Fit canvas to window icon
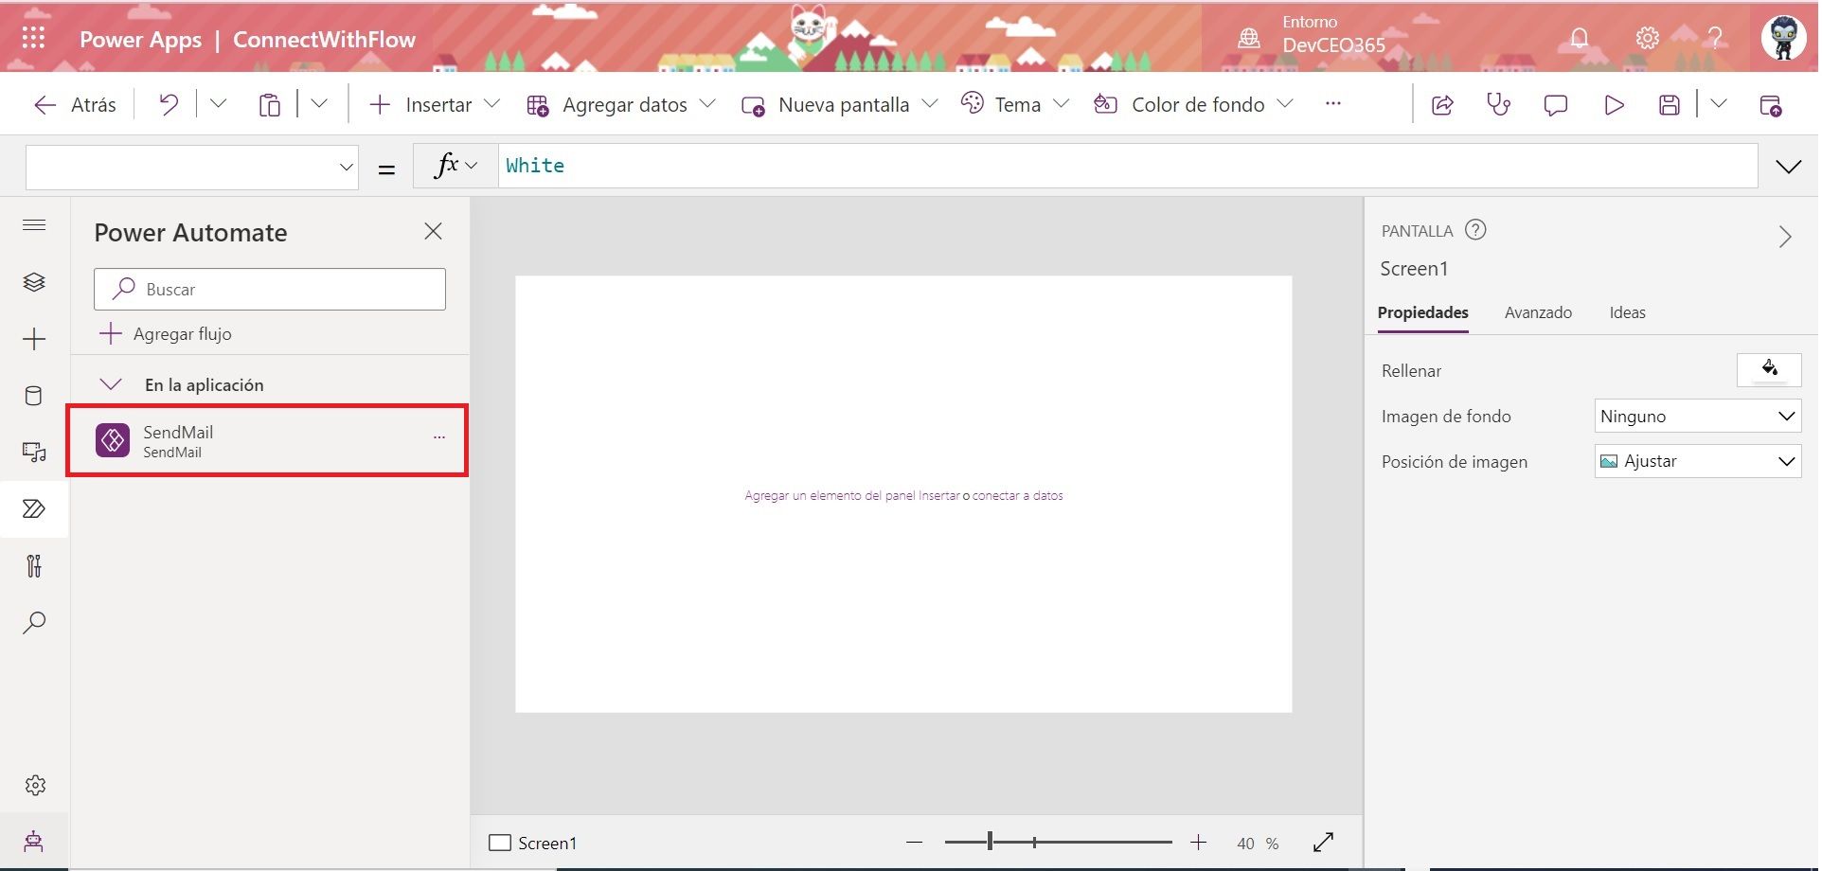This screenshot has width=1822, height=871. 1323,842
